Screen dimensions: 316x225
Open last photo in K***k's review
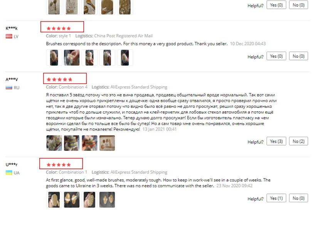pos(125,58)
